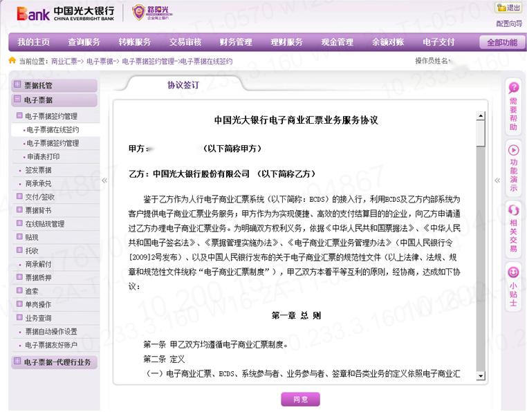
Task: Open 票据自动操作设置 in sidebar
Action: (x=51, y=331)
